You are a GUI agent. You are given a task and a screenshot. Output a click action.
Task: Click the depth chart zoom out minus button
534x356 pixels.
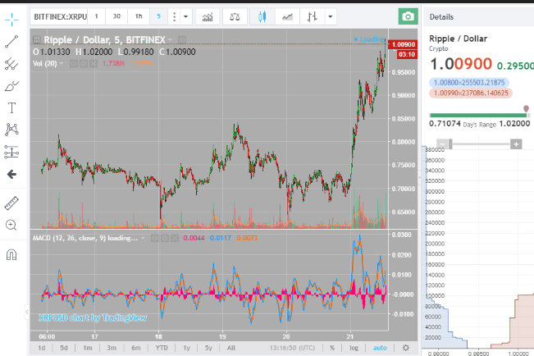(x=442, y=144)
